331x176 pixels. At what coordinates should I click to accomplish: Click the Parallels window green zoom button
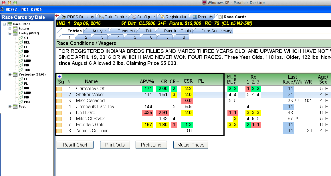tap(15, 3)
